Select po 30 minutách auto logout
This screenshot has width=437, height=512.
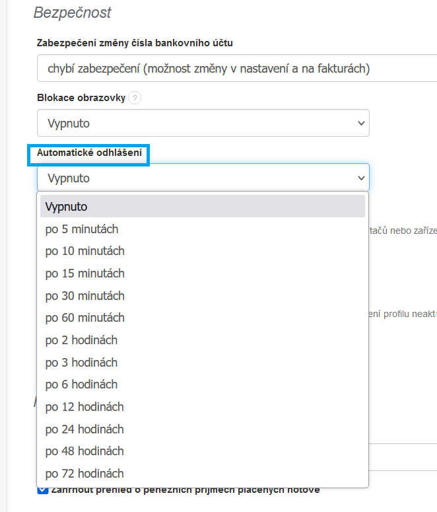203,295
